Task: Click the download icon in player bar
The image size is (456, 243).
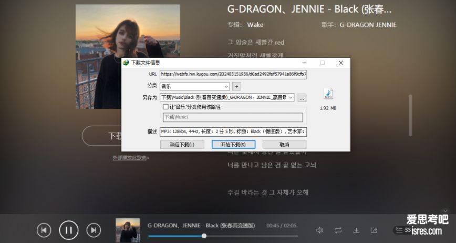Action: 356,230
